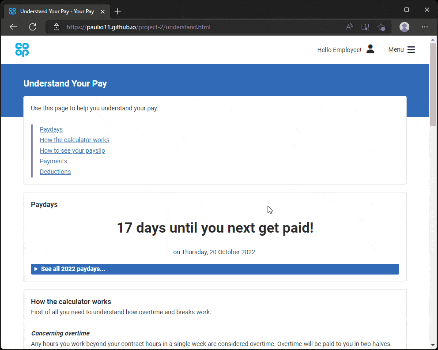Click the browser back arrow

(13, 27)
